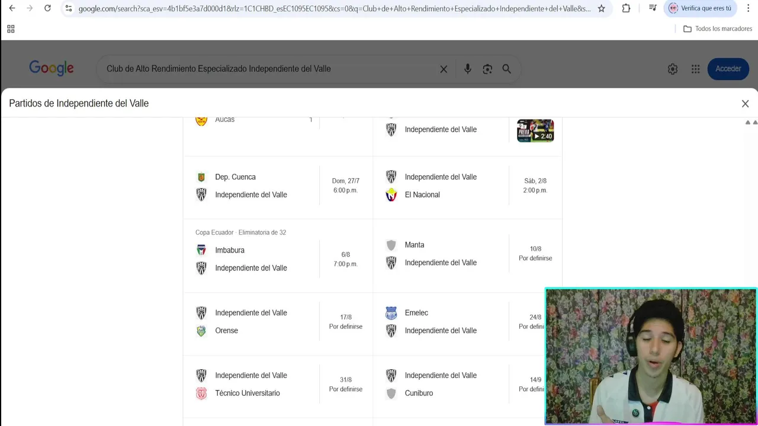Select the Manta team name

(415, 245)
